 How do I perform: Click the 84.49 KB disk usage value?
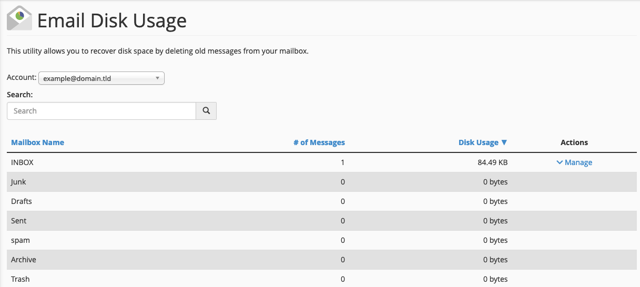coord(489,162)
